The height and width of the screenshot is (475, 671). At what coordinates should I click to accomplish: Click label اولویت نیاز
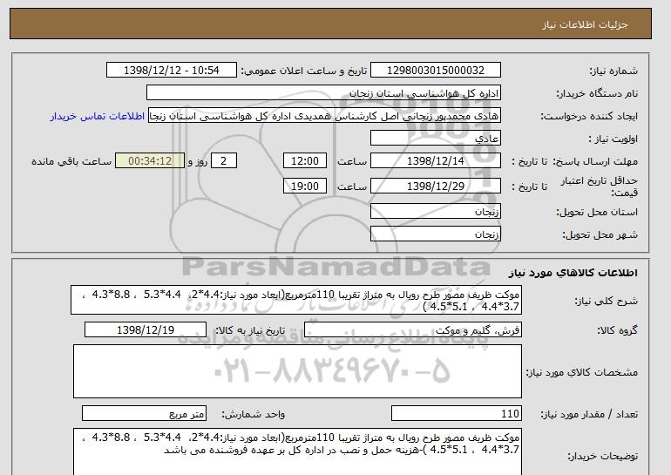613,139
